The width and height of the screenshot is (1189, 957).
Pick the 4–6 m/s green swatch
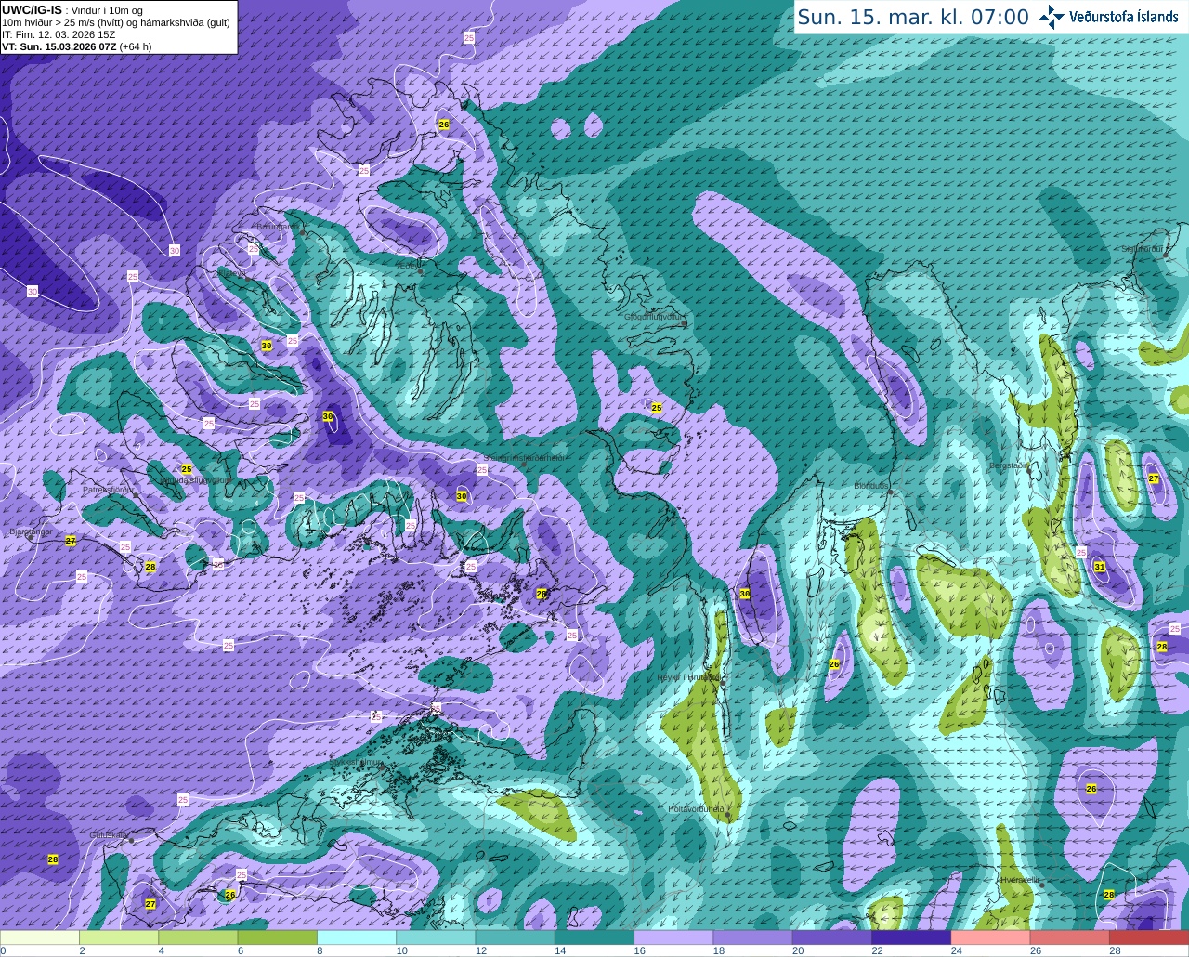(198, 937)
